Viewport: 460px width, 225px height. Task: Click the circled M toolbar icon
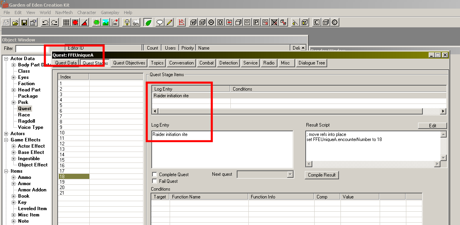pyautogui.click(x=211, y=23)
